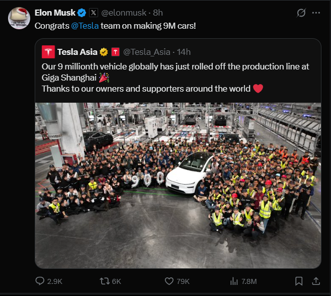Reply to the post via the comment icon

coord(40,281)
